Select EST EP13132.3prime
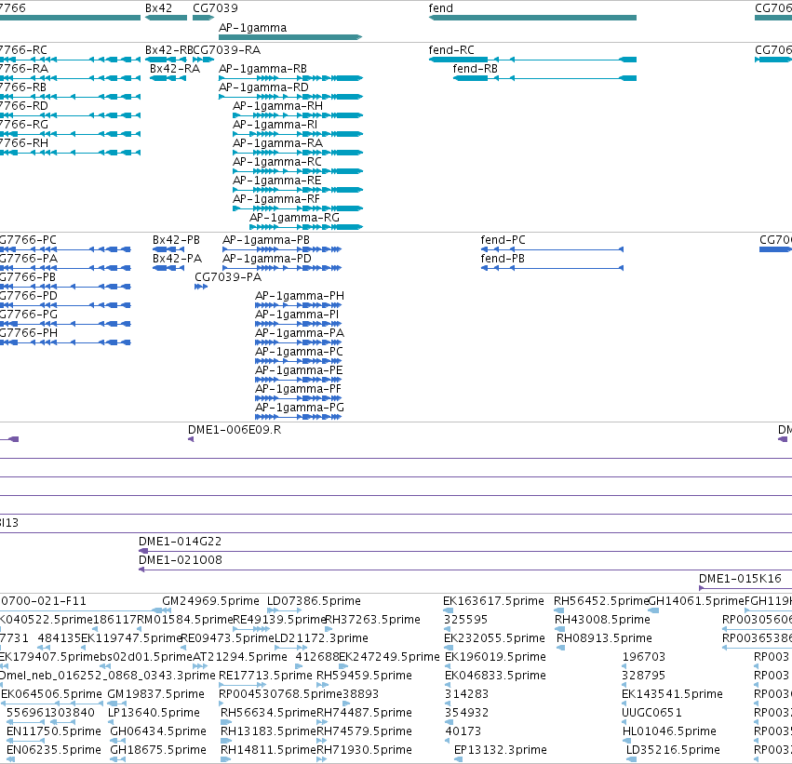Screen dimensions: 792x764 [x=500, y=750]
